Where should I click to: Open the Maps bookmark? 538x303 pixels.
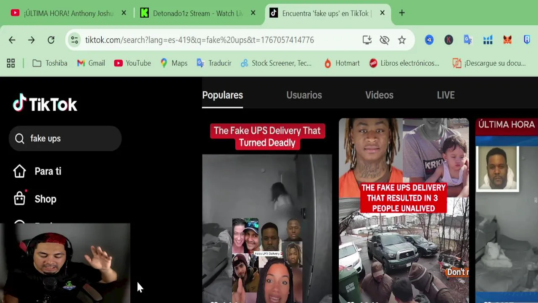pyautogui.click(x=174, y=63)
